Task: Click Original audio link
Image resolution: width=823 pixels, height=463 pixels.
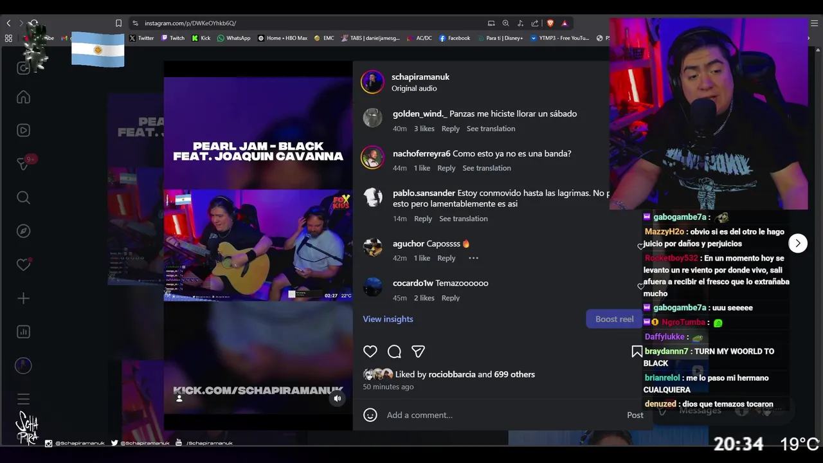Action: click(x=414, y=88)
